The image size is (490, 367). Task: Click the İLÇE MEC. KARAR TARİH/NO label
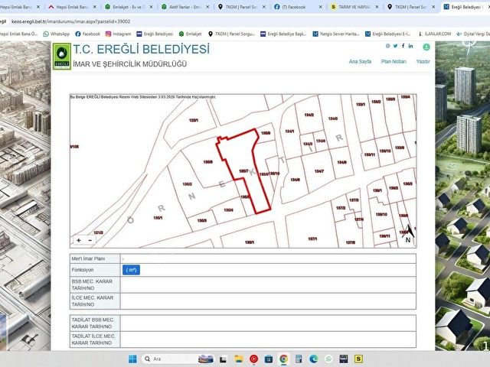pos(92,301)
